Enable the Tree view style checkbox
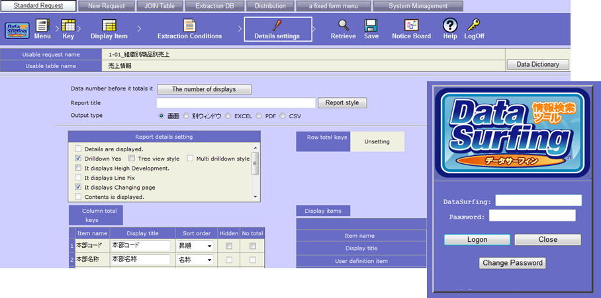601x298 pixels. [x=132, y=159]
